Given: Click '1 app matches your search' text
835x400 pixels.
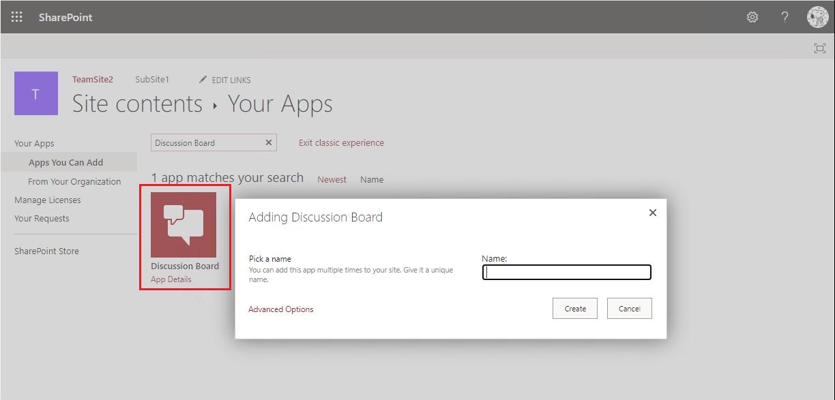Looking at the screenshot, I should click(227, 178).
